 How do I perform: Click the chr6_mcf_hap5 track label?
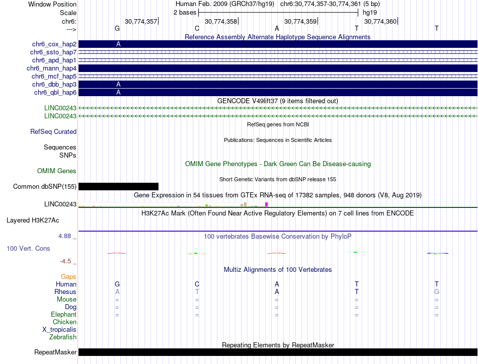tap(54, 77)
